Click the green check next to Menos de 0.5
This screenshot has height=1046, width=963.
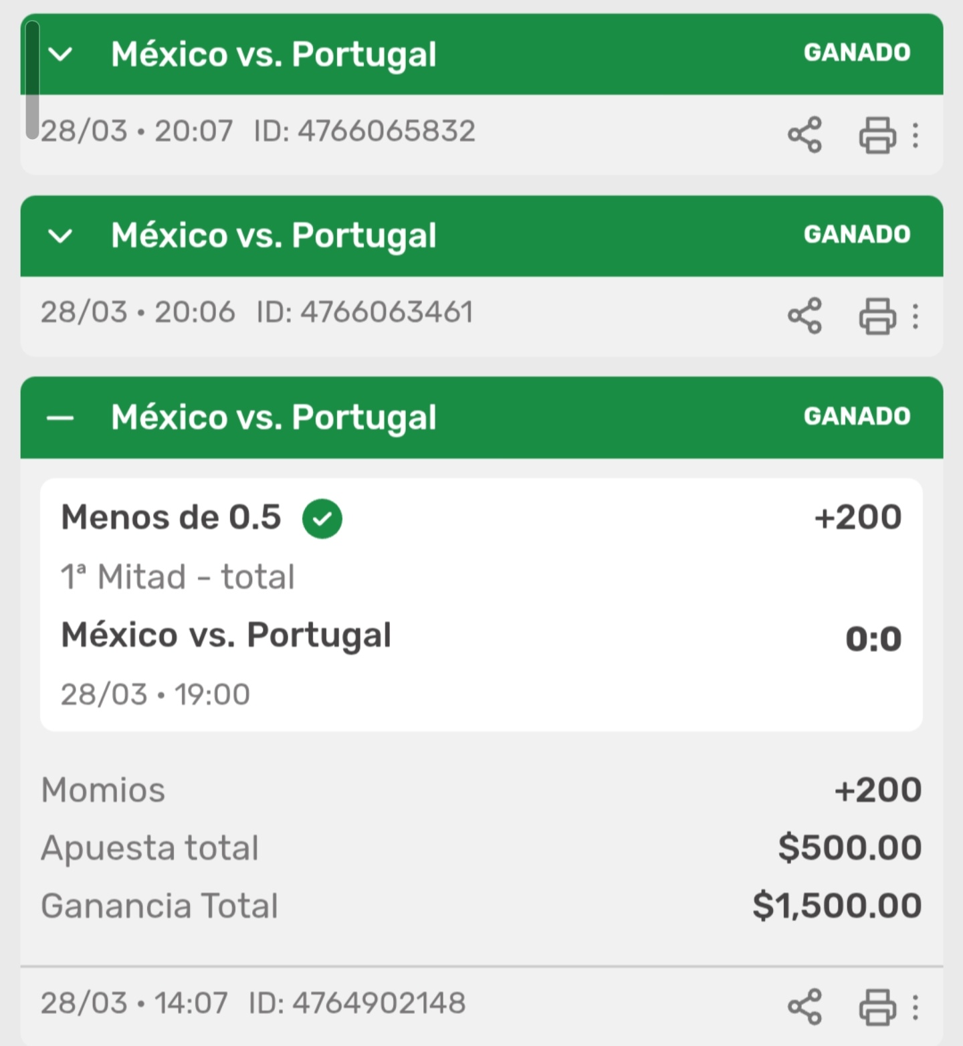tap(322, 518)
